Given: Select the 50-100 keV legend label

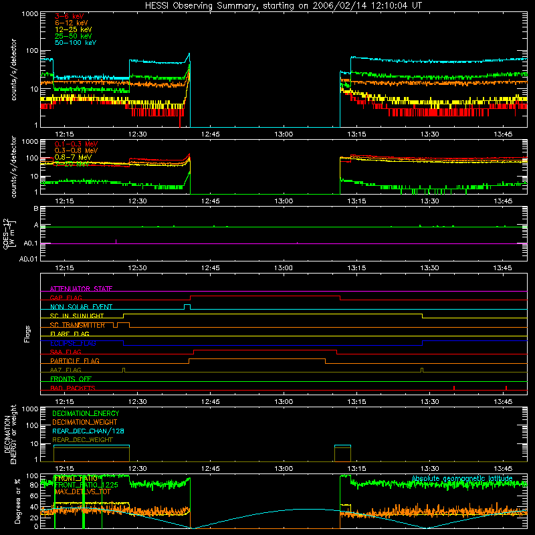Looking at the screenshot, I should (x=76, y=43).
